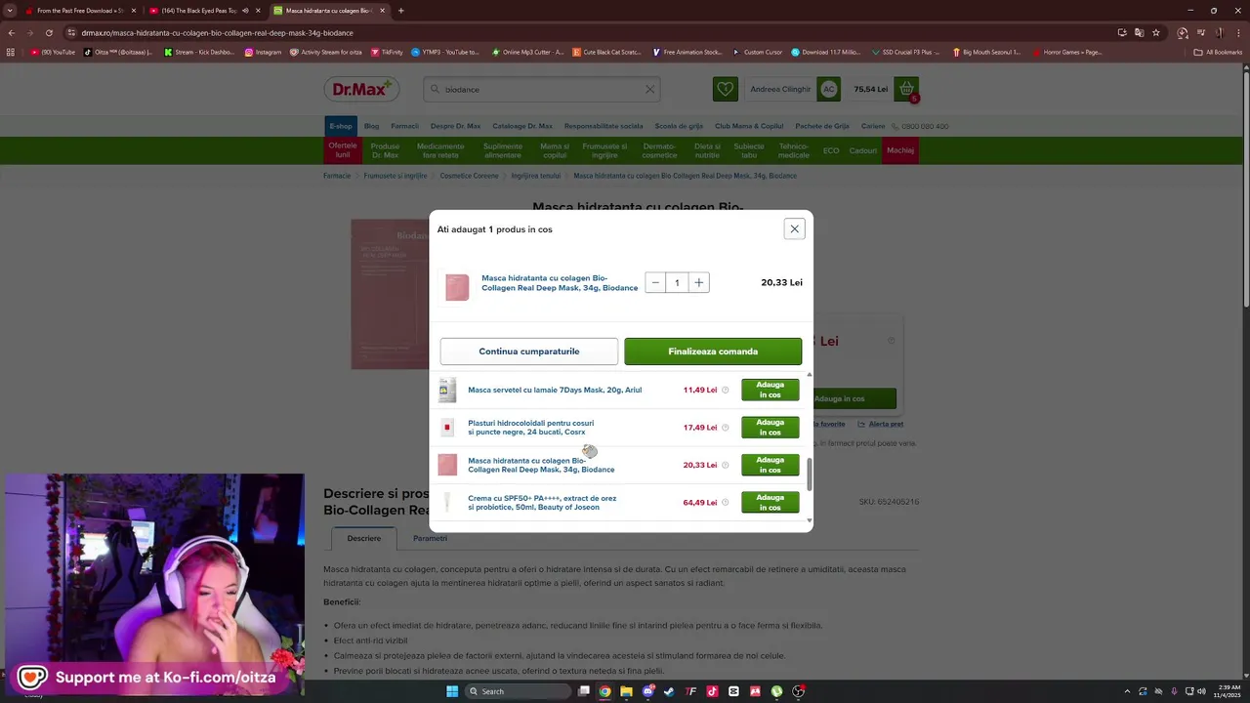The image size is (1250, 703).
Task: Click the 7Days mask product thumbnail
Action: [x=447, y=390]
